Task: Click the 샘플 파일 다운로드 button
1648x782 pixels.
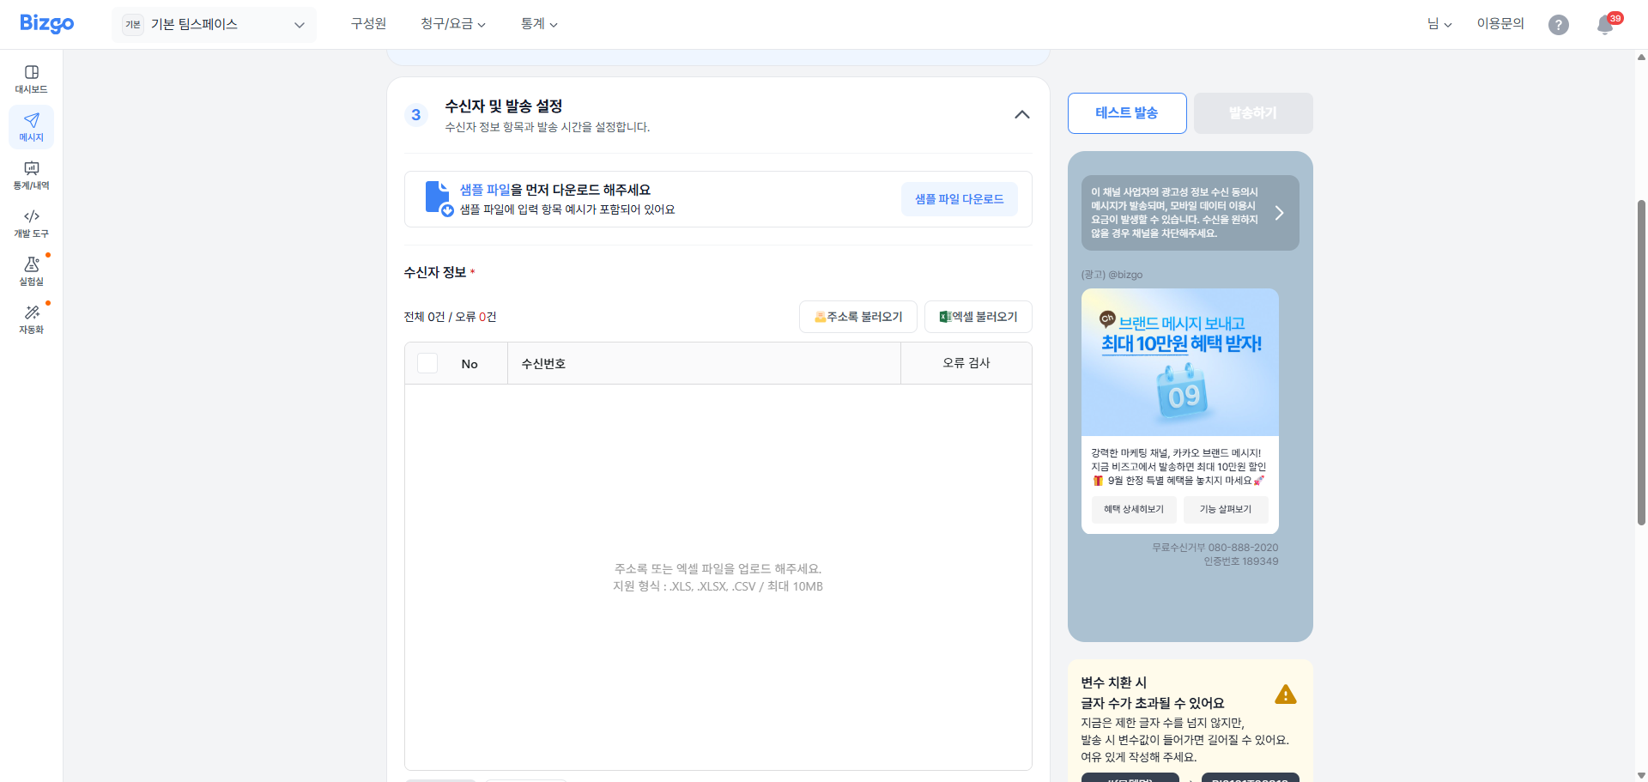Action: [x=959, y=198]
